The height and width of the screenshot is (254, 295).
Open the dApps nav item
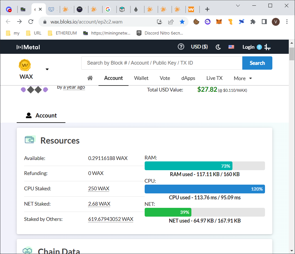tap(188, 78)
